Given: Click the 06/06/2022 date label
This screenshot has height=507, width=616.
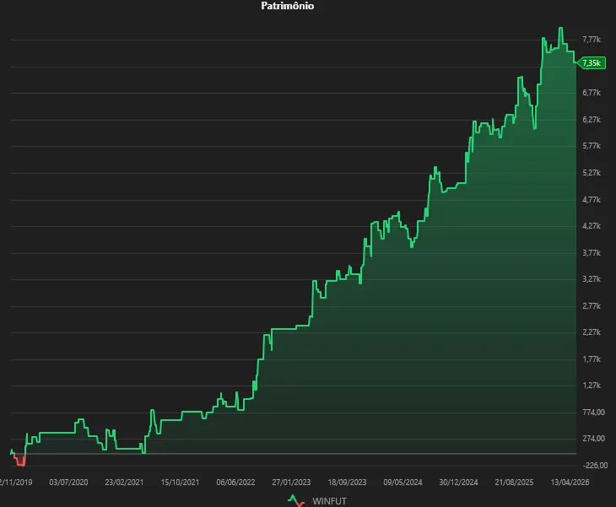Looking at the screenshot, I should 235,483.
